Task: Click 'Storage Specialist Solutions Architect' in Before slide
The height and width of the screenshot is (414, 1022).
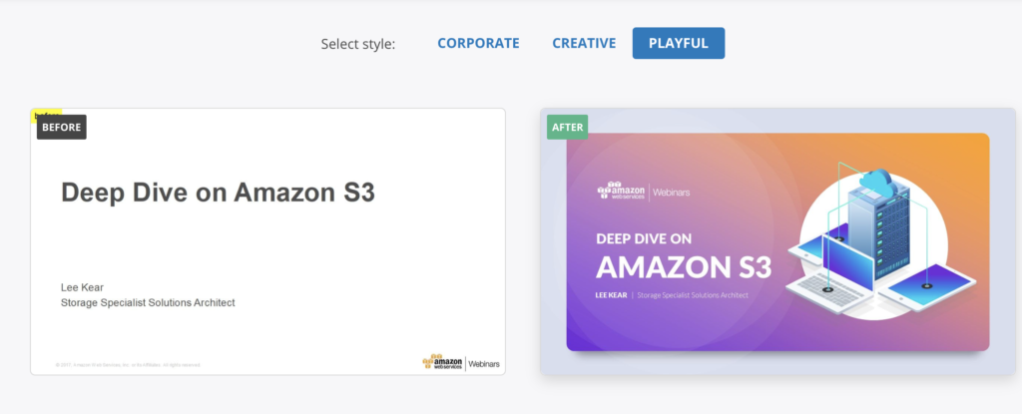Action: point(148,302)
